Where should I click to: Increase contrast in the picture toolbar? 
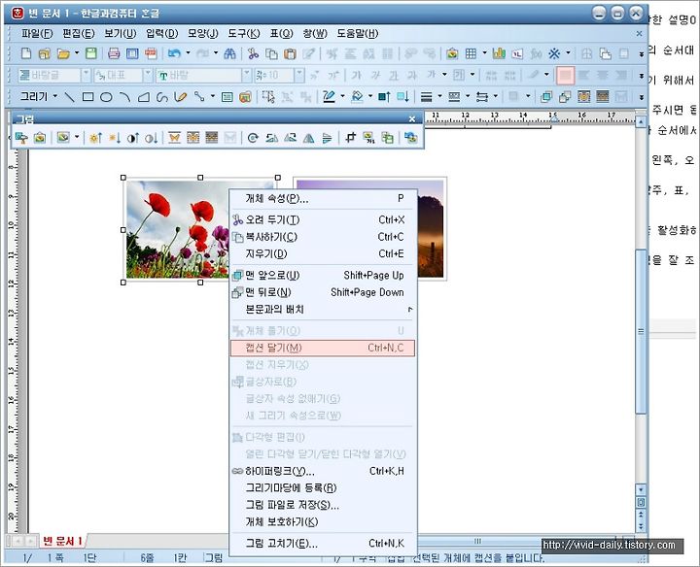pyautogui.click(x=133, y=138)
